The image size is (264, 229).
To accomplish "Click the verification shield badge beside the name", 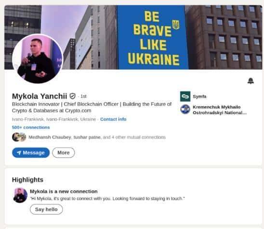I will tap(73, 96).
